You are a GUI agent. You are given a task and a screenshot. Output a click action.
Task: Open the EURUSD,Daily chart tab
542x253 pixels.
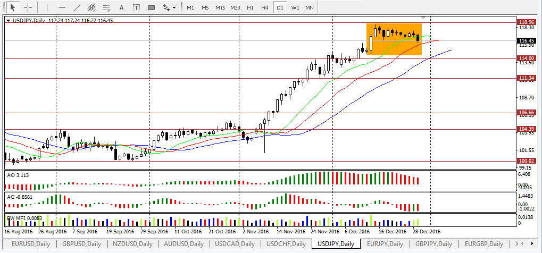pos(31,244)
